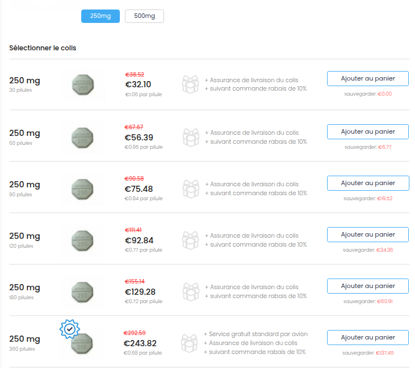The height and width of the screenshot is (368, 415).
Task: Add the 90 pilules pack to cart
Action: [x=368, y=183]
